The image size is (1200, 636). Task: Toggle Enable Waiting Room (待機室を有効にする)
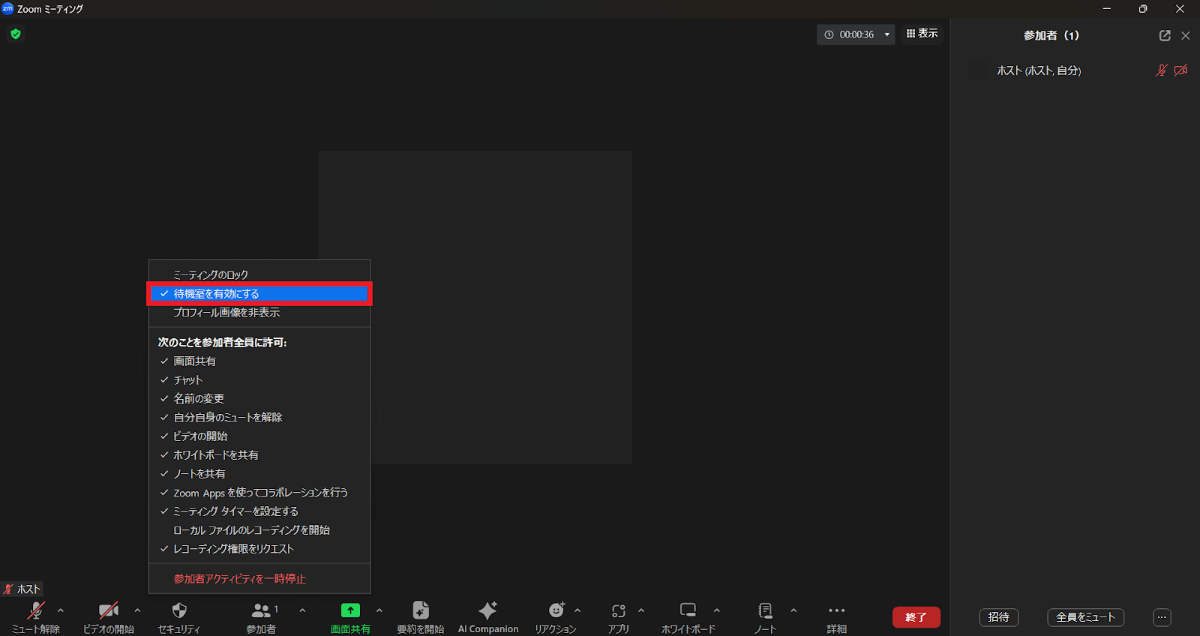point(259,294)
